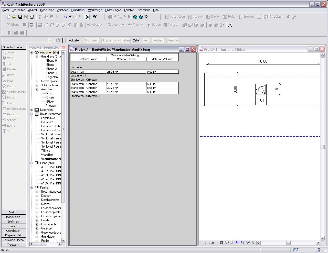The height and width of the screenshot is (253, 328).
Task: Expand the 3D-Ansichten node
Action: (x=37, y=85)
